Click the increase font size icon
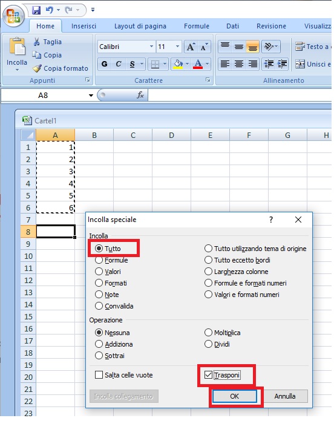Image resolution: width=334 pixels, height=421 pixels. 191,47
